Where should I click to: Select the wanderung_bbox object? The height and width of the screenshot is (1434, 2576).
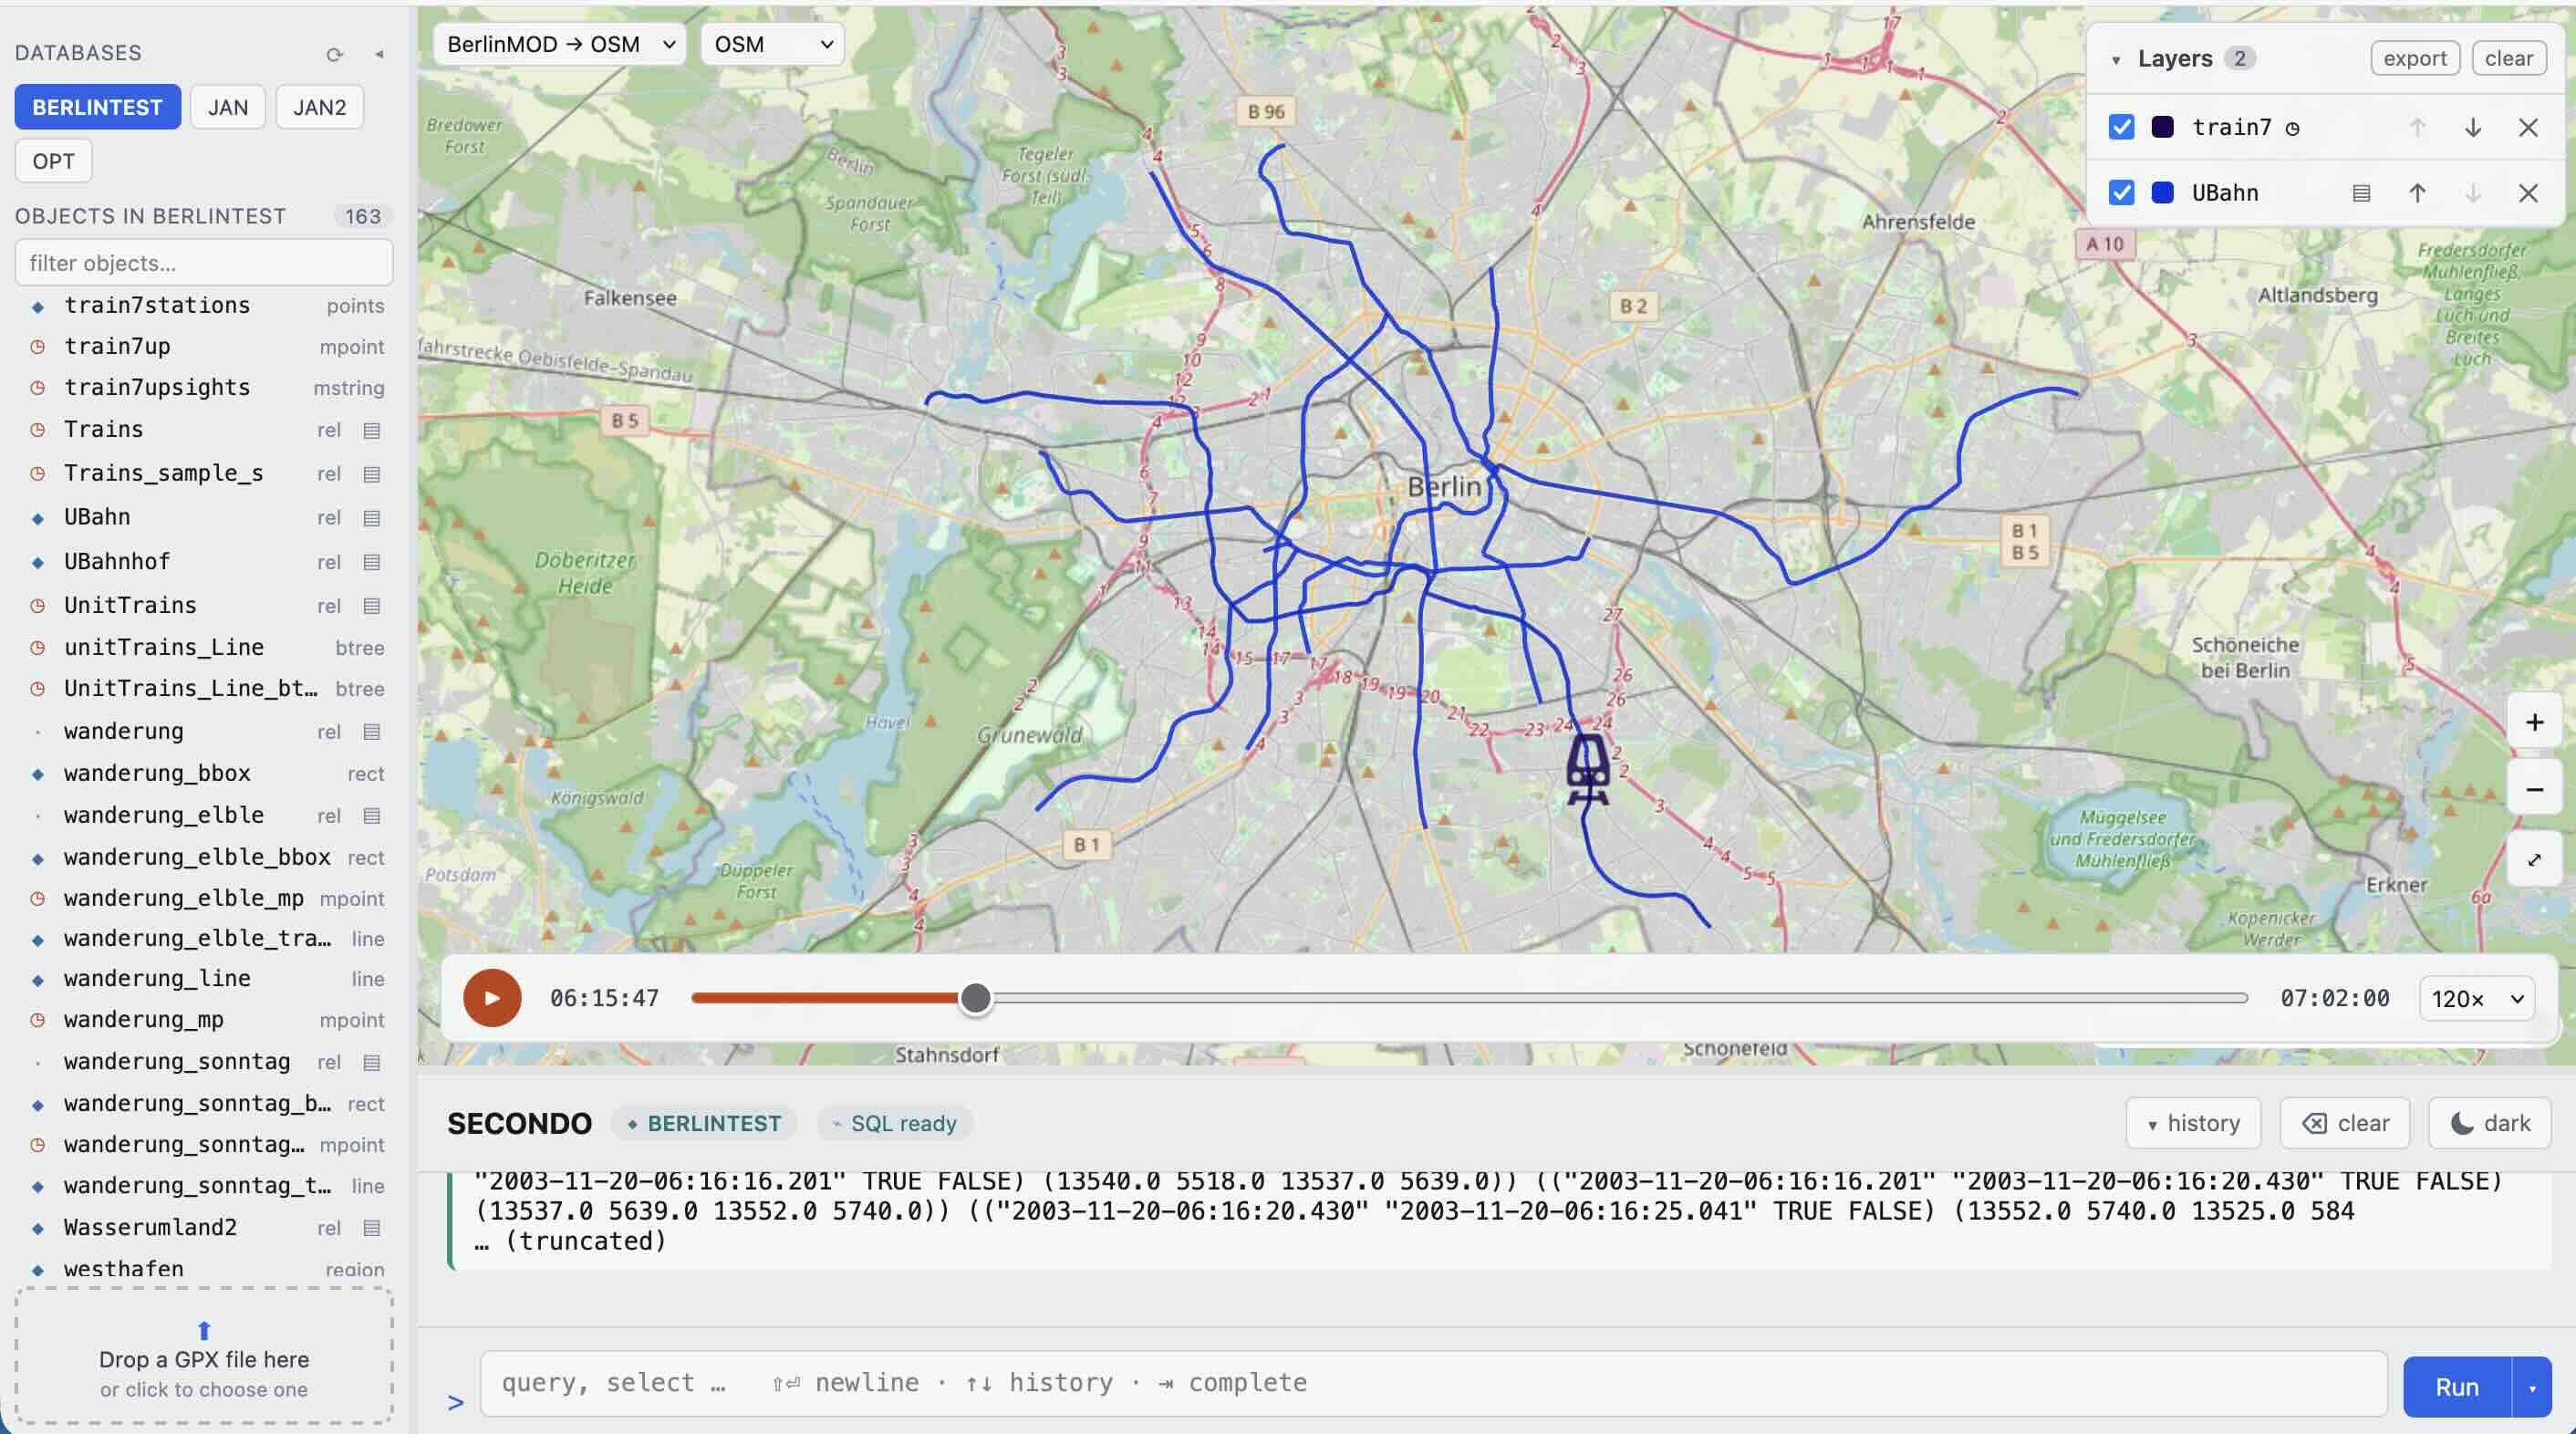(204, 774)
